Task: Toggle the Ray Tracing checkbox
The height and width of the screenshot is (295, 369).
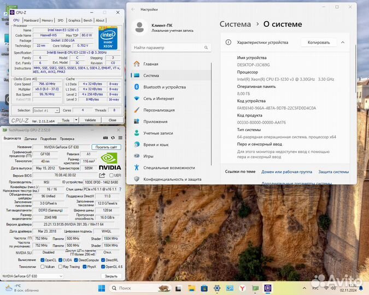Action: coord(60,267)
